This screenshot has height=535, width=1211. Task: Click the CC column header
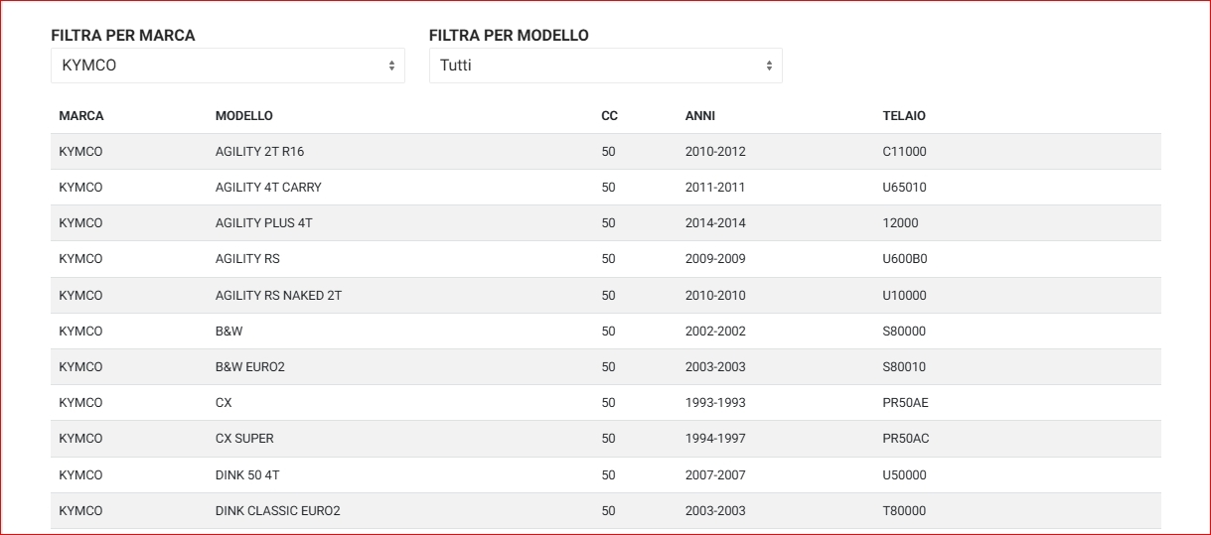coord(609,116)
